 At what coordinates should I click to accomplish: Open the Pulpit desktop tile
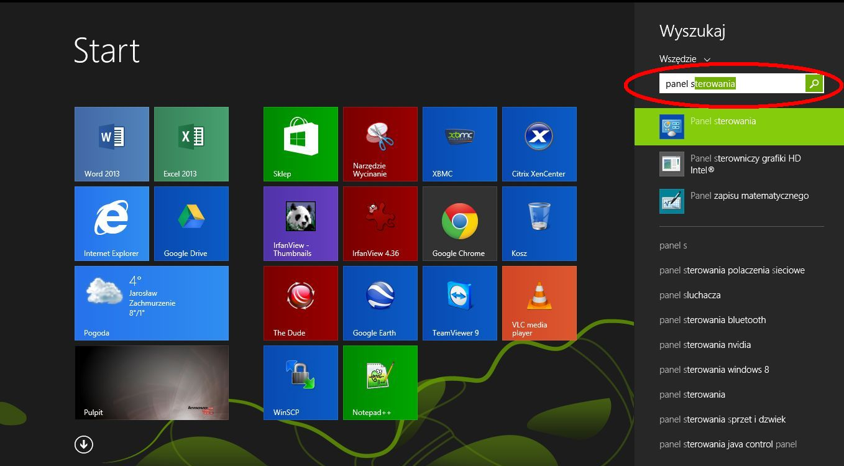[x=152, y=383]
